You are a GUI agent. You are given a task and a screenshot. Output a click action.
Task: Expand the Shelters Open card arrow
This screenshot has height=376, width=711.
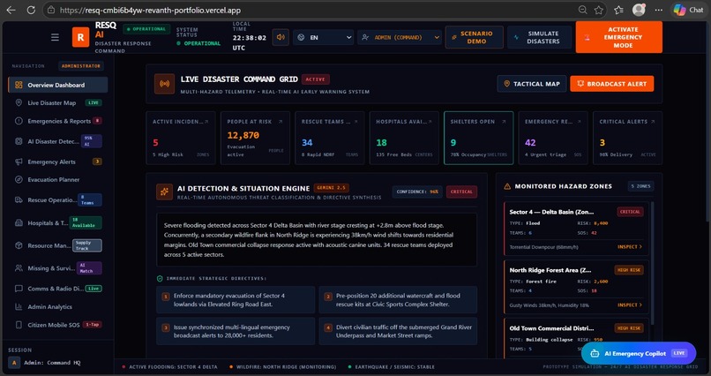[x=504, y=122]
